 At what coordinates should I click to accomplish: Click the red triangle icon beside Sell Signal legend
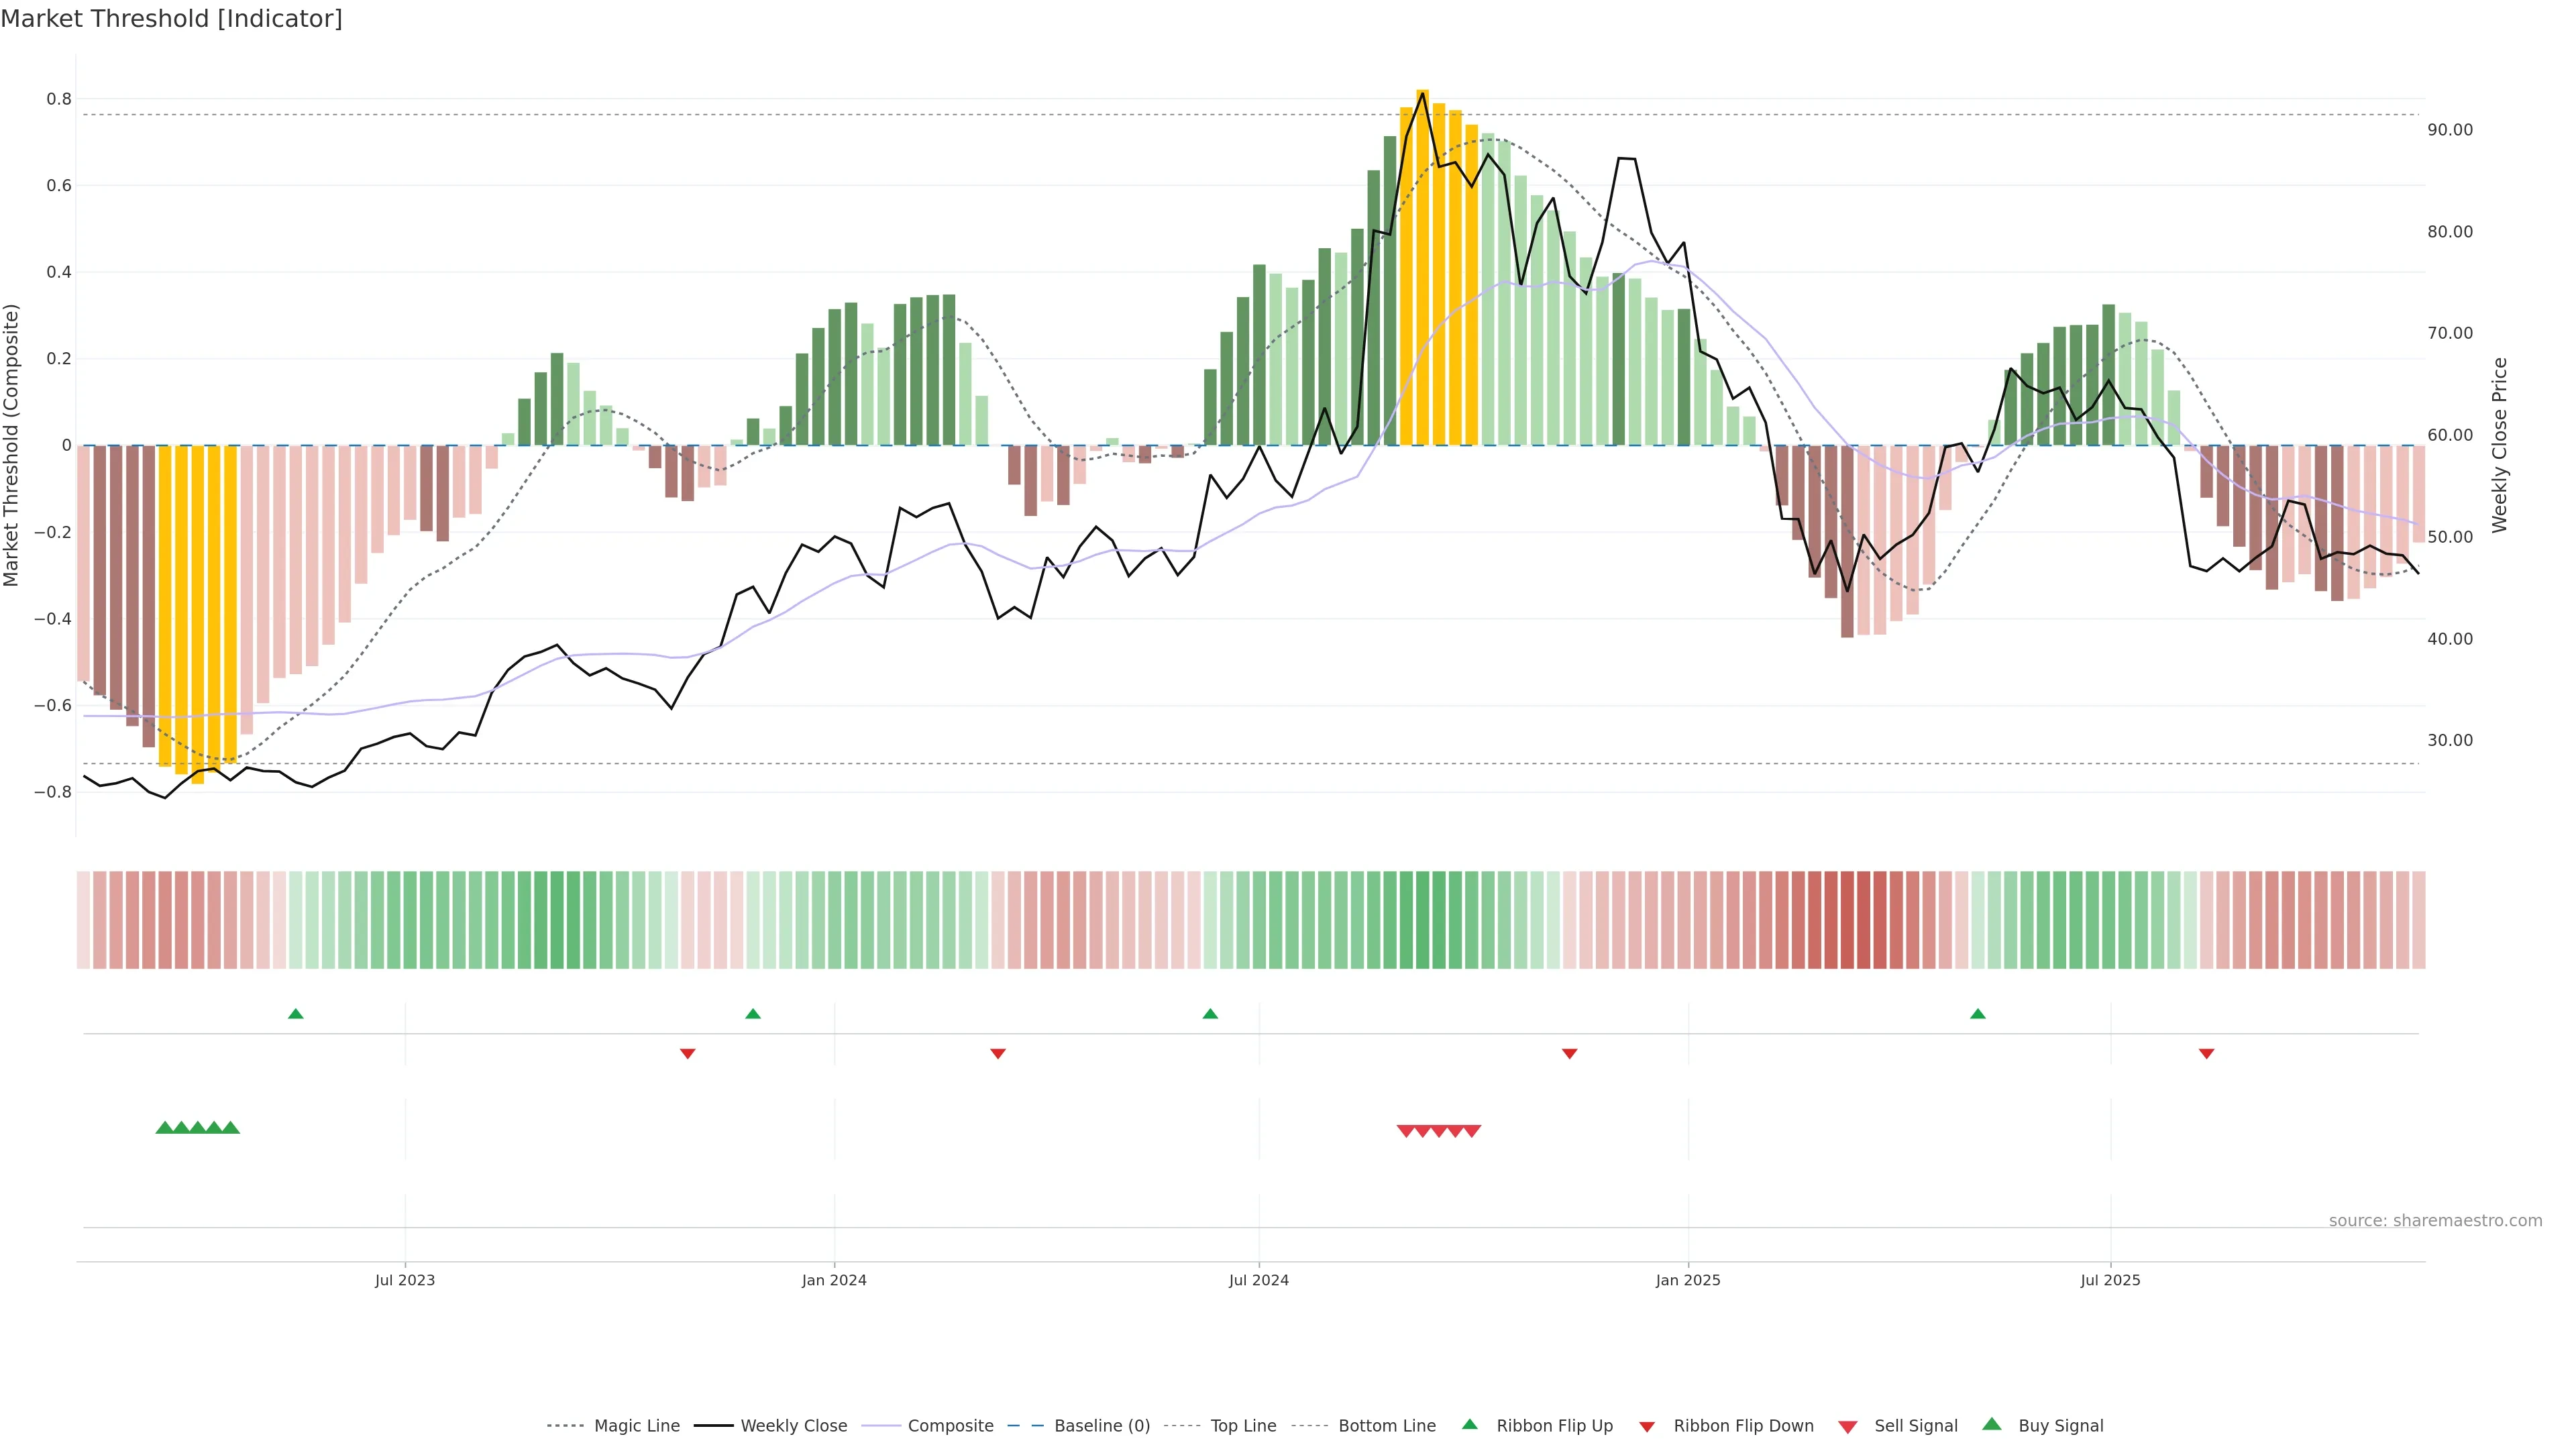pos(1847,1426)
